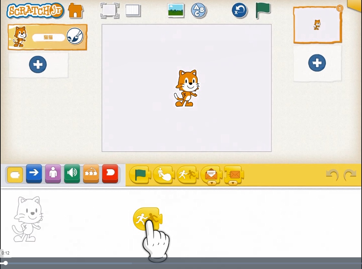Pick the Start on Bump palette block
The height and width of the screenshot is (269, 362).
pyautogui.click(x=187, y=175)
